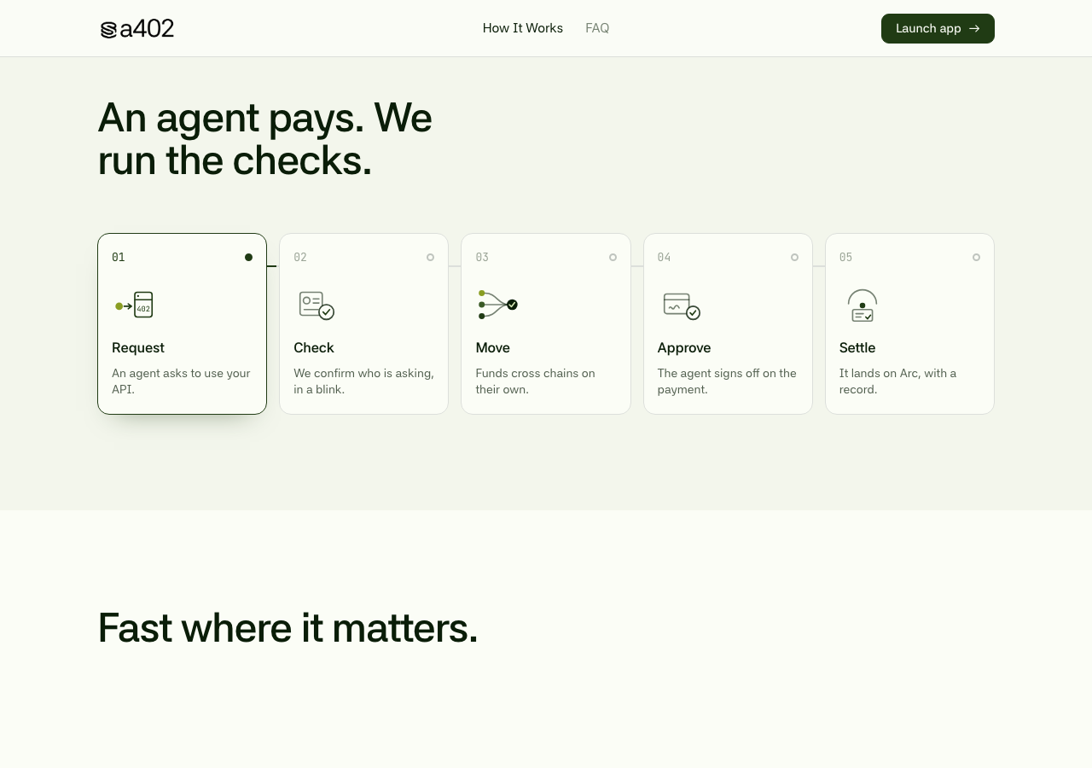The image size is (1092, 768).
Task: Click the '03' step number
Action: coord(482,257)
